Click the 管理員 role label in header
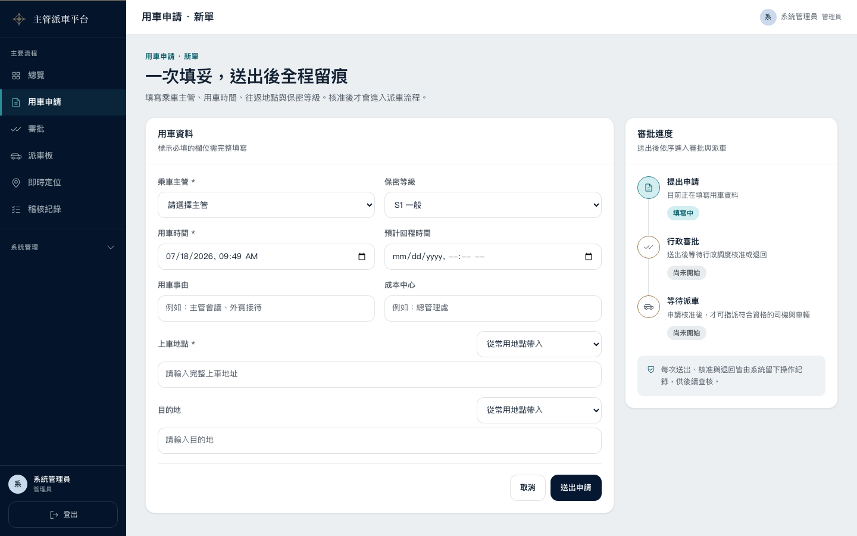857x536 pixels. 831,17
